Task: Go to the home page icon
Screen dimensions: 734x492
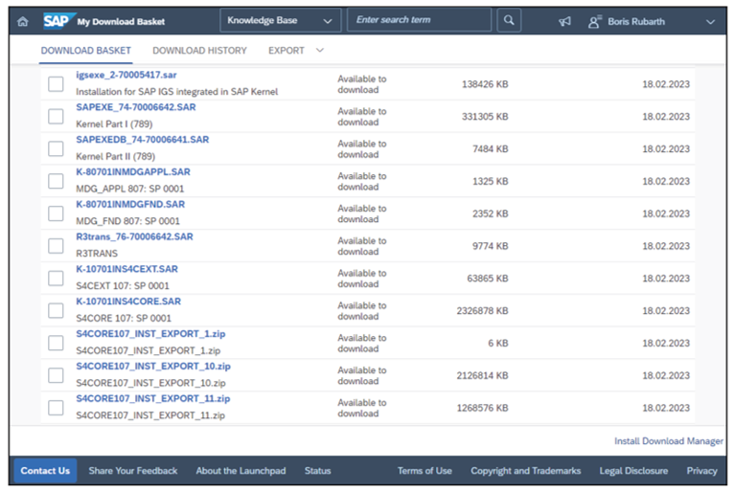Action: (x=22, y=21)
